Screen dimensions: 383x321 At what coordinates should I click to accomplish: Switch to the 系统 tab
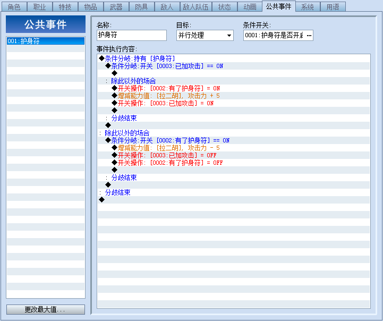(307, 6)
